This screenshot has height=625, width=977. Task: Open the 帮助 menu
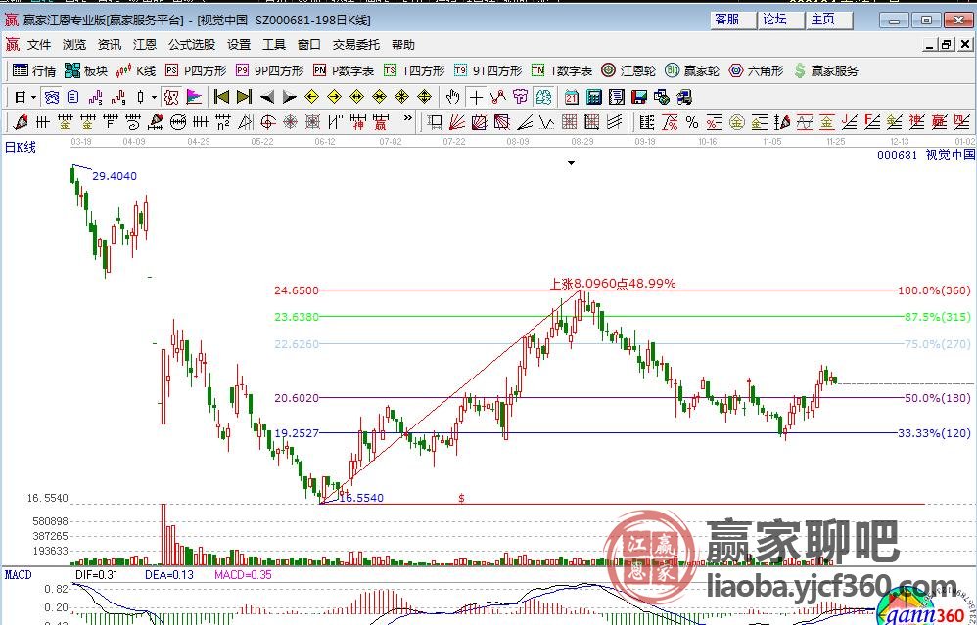point(403,45)
